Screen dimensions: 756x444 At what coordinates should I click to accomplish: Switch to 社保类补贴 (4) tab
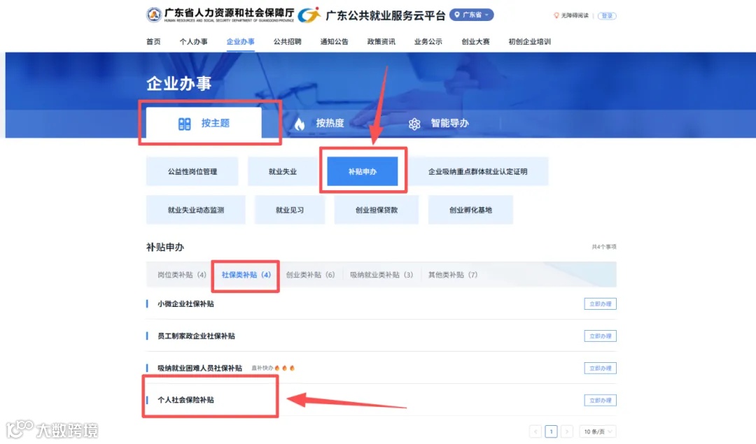246,275
